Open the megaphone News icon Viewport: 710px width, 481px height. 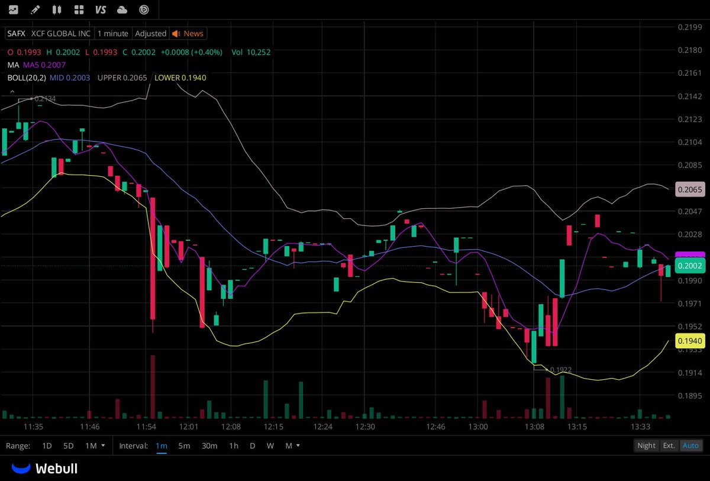click(x=176, y=34)
